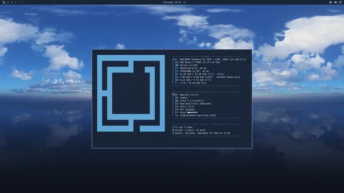This screenshot has width=344, height=193.
Task: Select the text foot 1.27.0
Action: coord(187,107)
